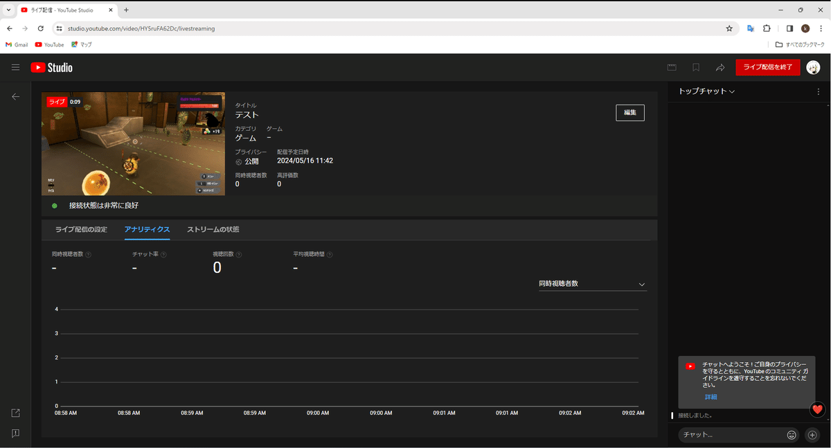Open Chrome profile avatar
This screenshot has height=448, width=831.
click(805, 28)
